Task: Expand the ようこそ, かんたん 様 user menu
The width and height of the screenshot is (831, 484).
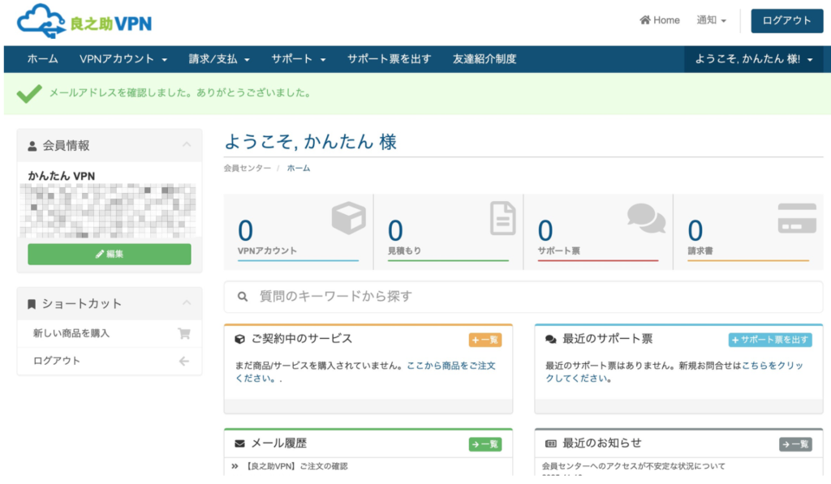Action: pos(754,59)
